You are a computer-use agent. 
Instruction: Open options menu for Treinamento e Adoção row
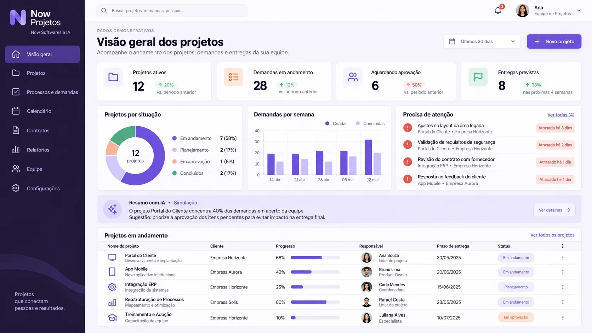[x=563, y=318]
